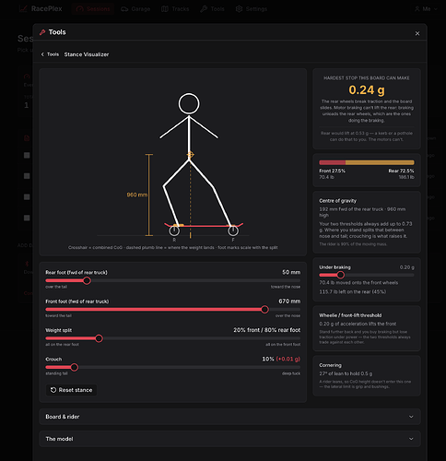Click the Front foot slider handle

264,310
